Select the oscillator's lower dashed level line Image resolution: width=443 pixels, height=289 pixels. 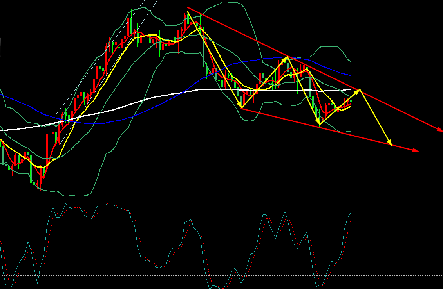(118, 276)
